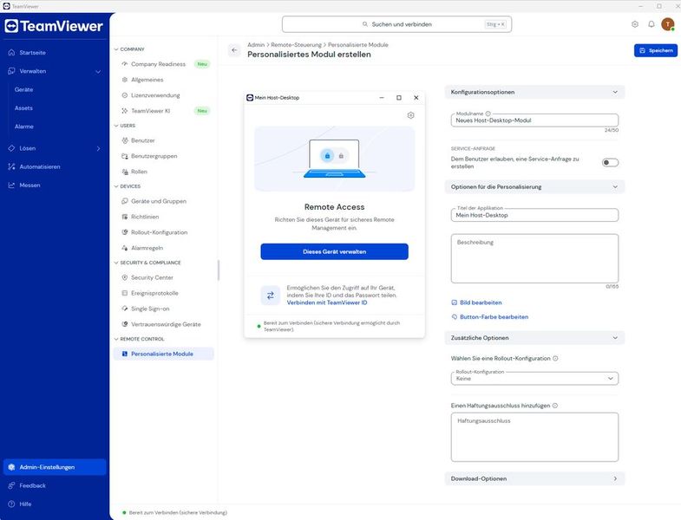Click the Feedback icon
The height and width of the screenshot is (520, 681).
[12, 485]
